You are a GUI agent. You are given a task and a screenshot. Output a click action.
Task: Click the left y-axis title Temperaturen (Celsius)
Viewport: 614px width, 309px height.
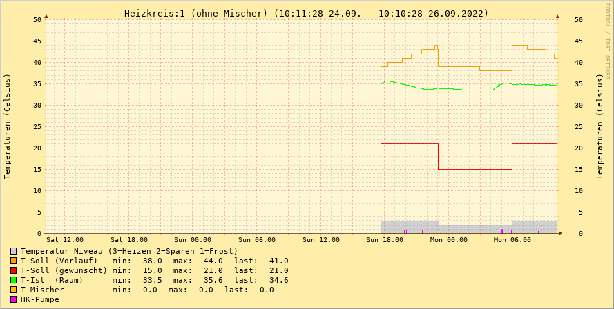[7, 126]
